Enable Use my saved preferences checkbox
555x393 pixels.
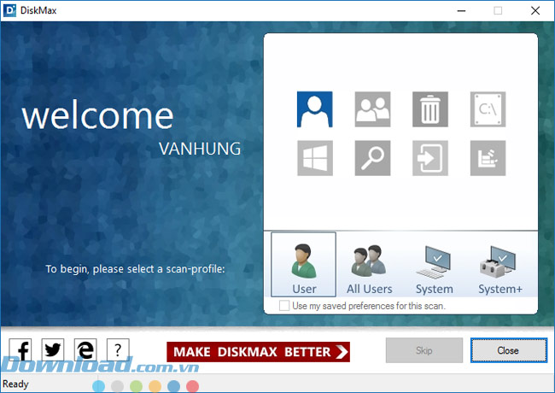[284, 306]
